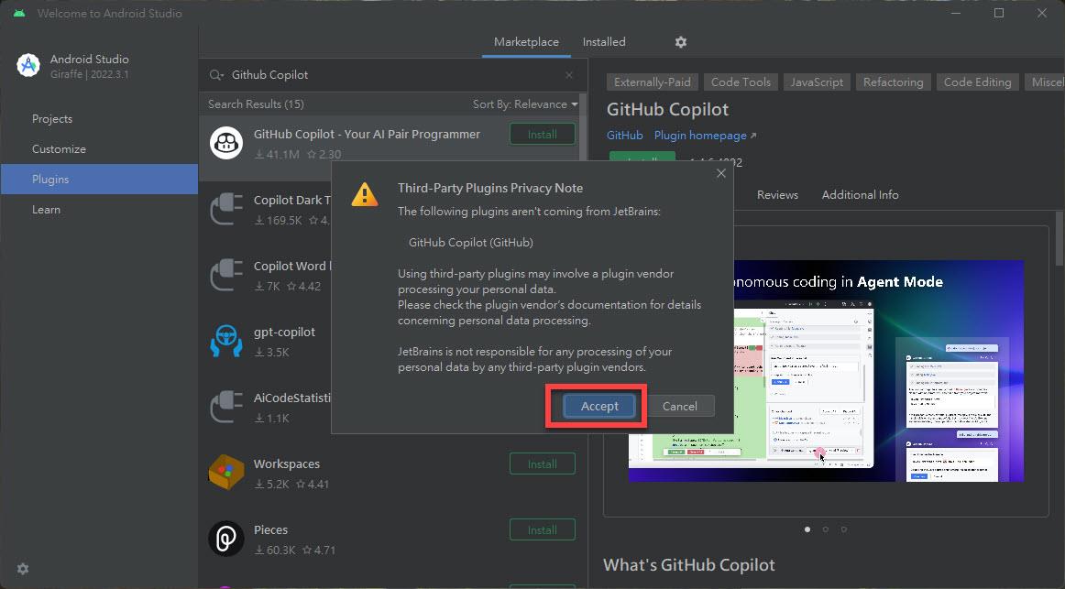
Task: Expand search options magnifier dropdown
Action: (x=216, y=75)
